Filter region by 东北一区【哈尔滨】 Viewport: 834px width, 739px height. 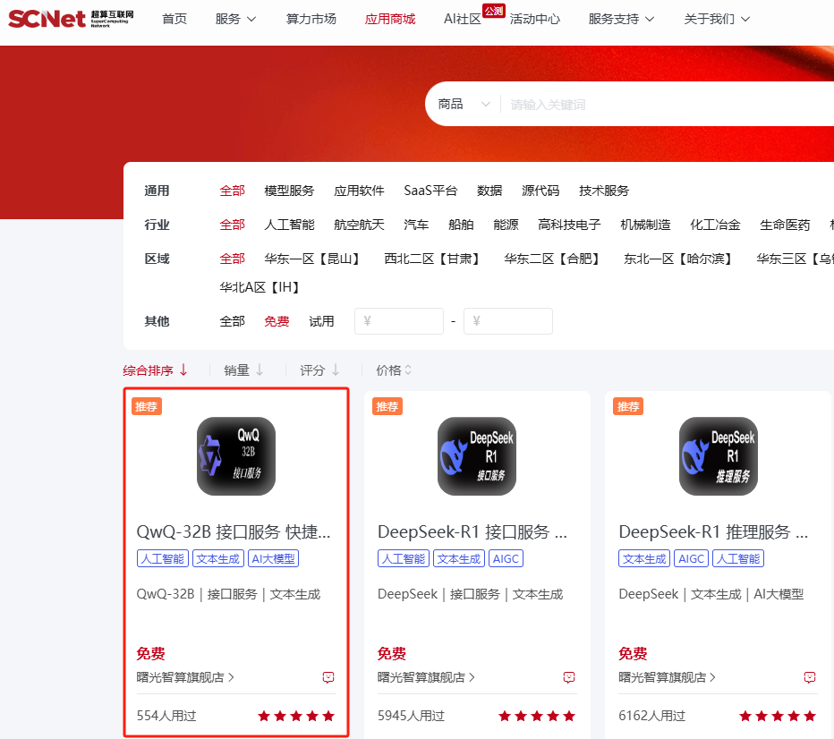680,259
